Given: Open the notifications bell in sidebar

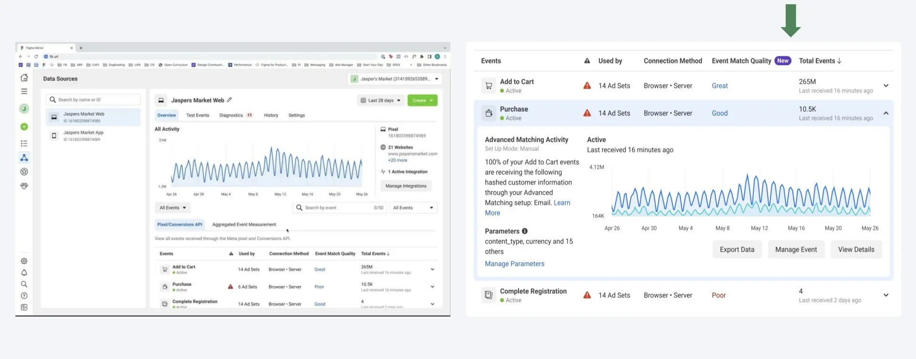Looking at the screenshot, I should pos(24,273).
